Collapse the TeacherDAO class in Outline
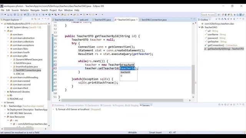Image resolution: width=246 pixels, height=138 pixels. tap(199, 27)
